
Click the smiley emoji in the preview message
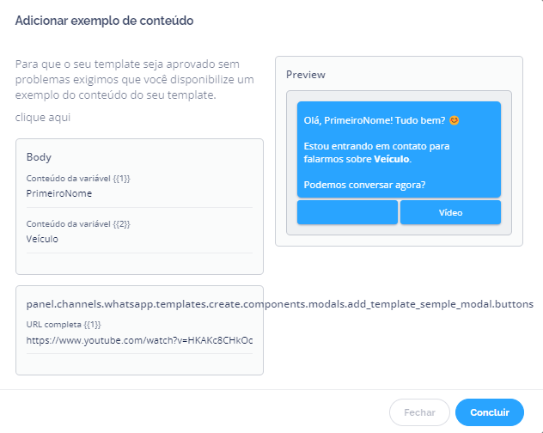click(x=455, y=120)
